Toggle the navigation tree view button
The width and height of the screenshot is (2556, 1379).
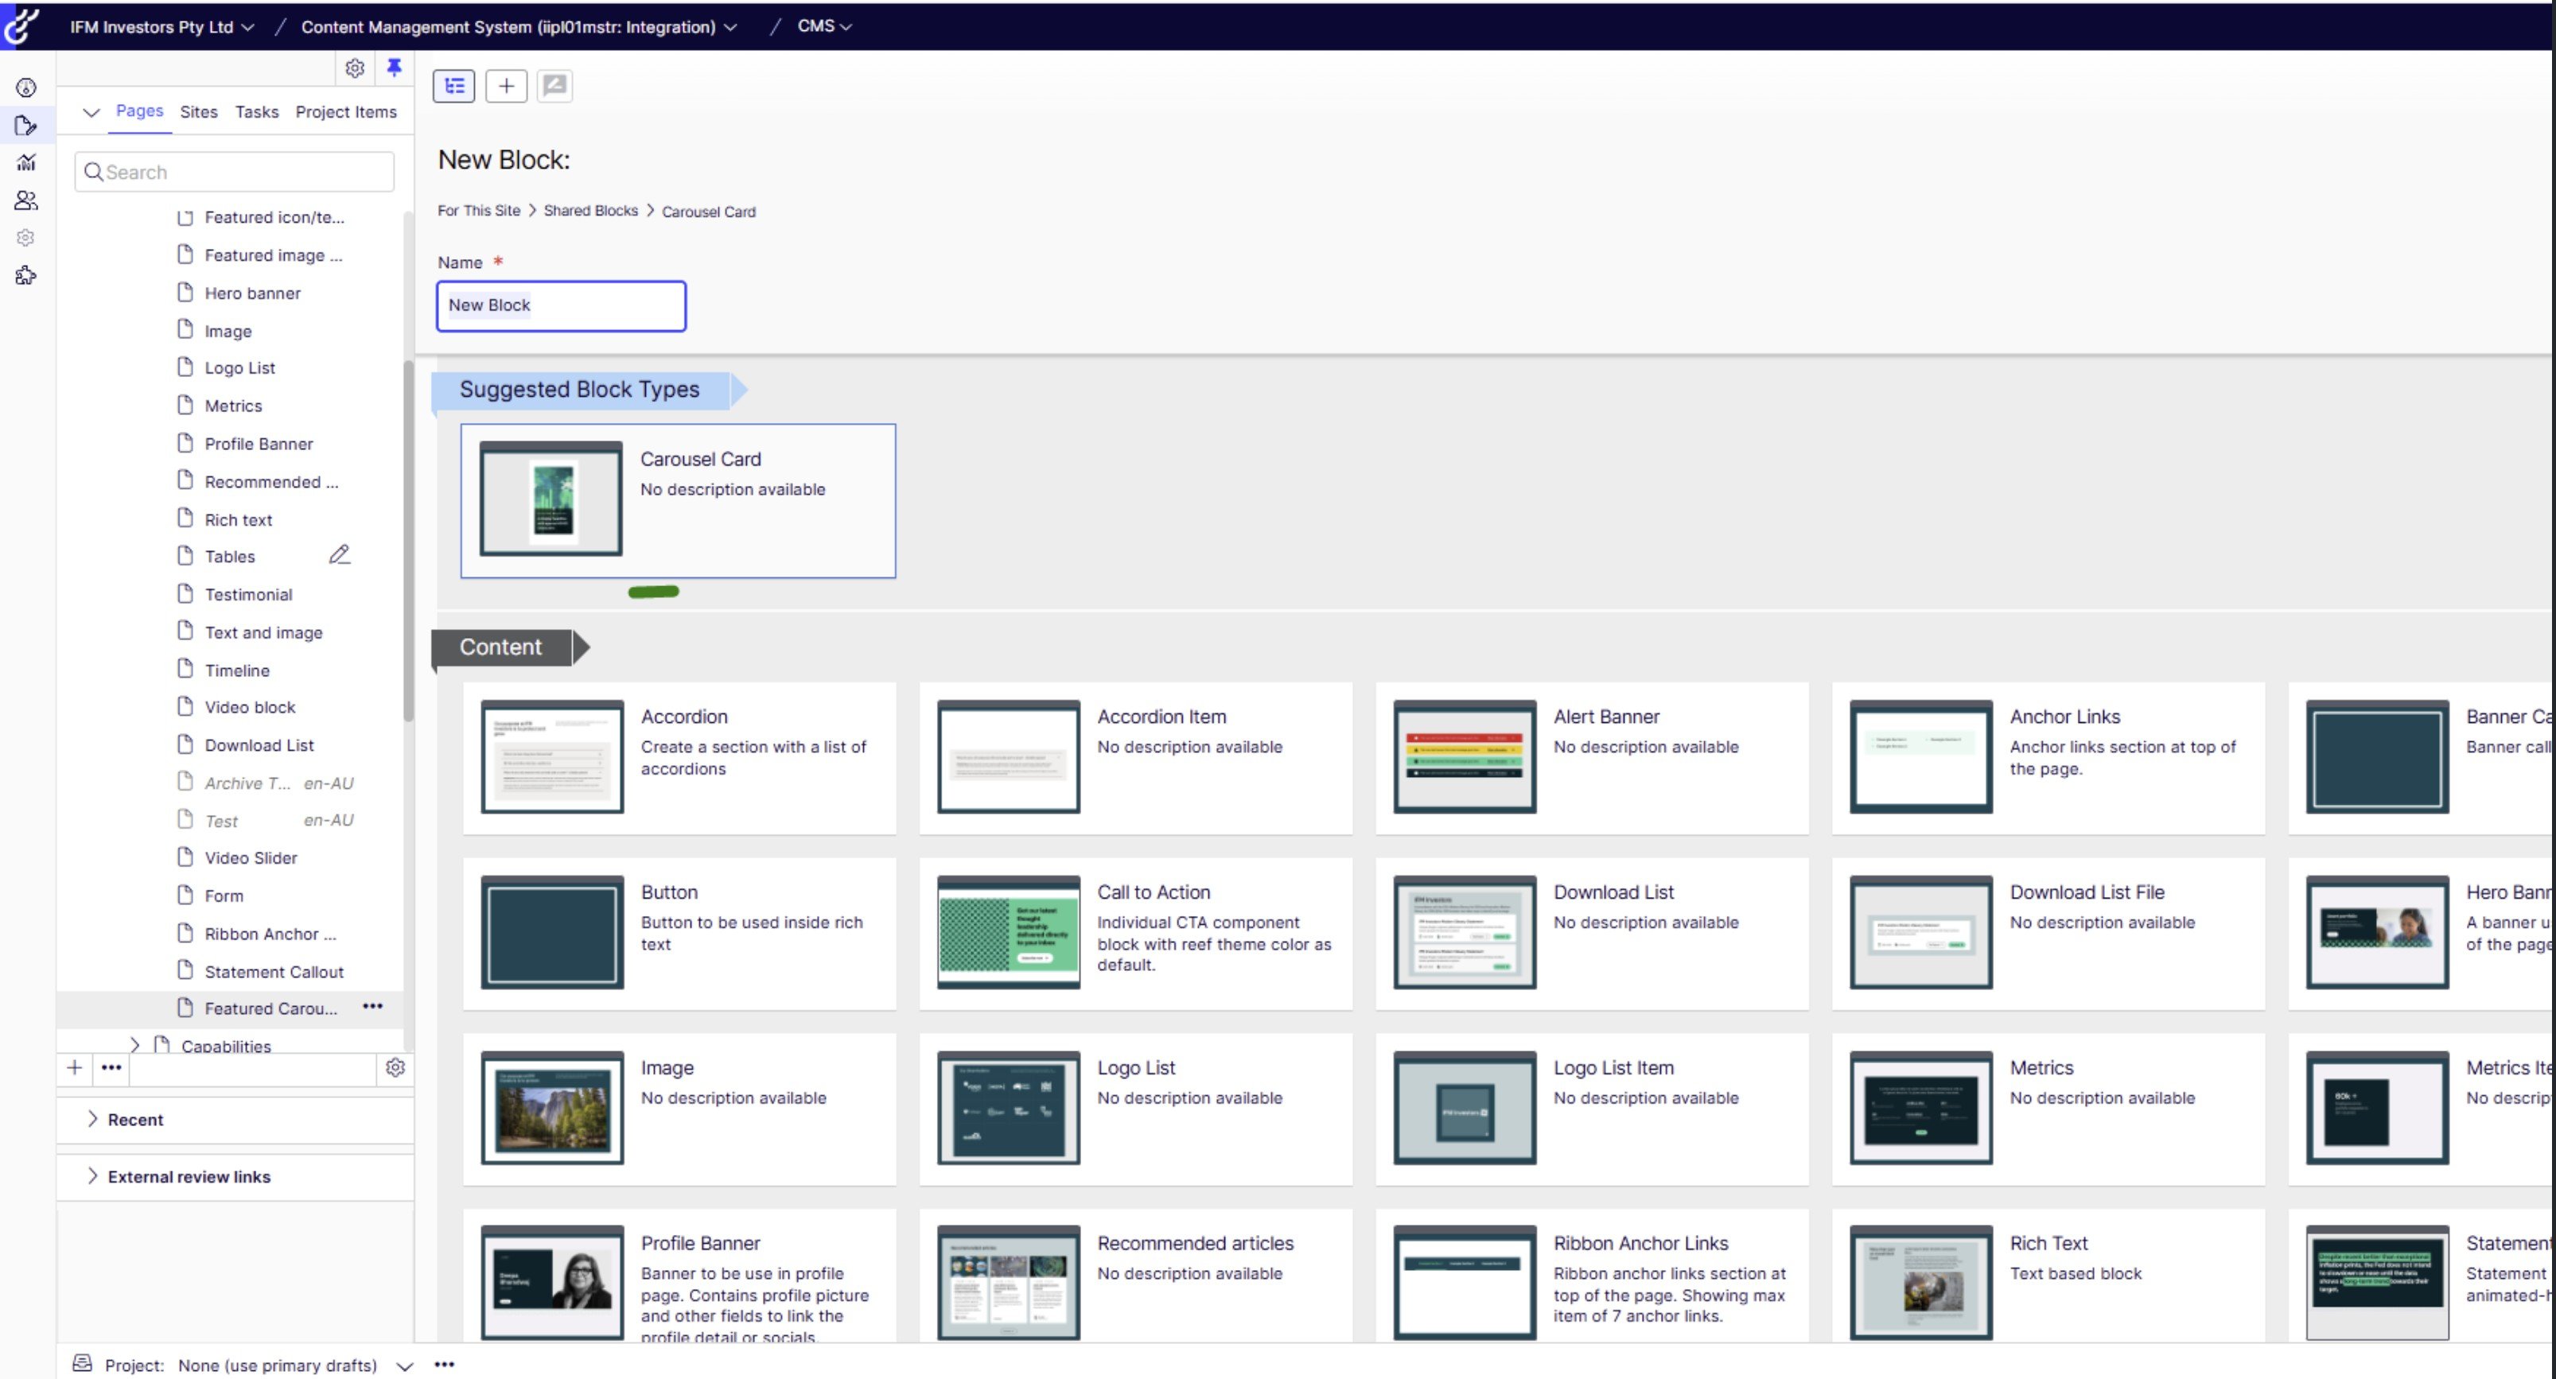[453, 87]
